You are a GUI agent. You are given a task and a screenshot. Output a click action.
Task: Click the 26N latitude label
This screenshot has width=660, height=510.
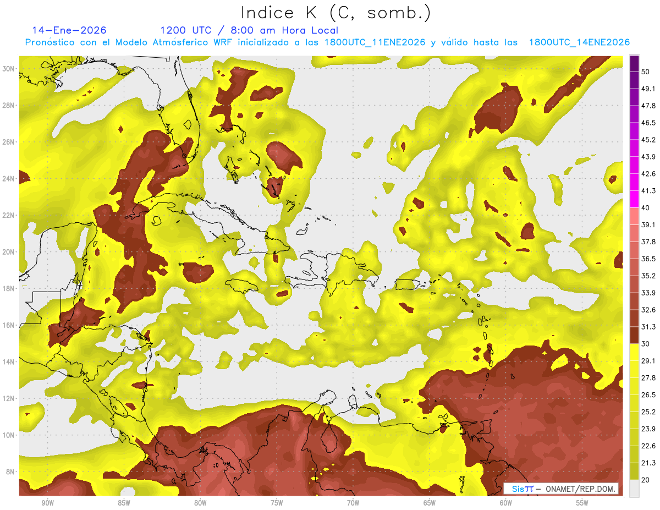pos(8,142)
